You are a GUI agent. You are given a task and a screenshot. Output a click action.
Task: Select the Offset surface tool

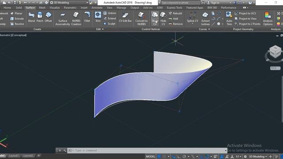tap(48, 17)
